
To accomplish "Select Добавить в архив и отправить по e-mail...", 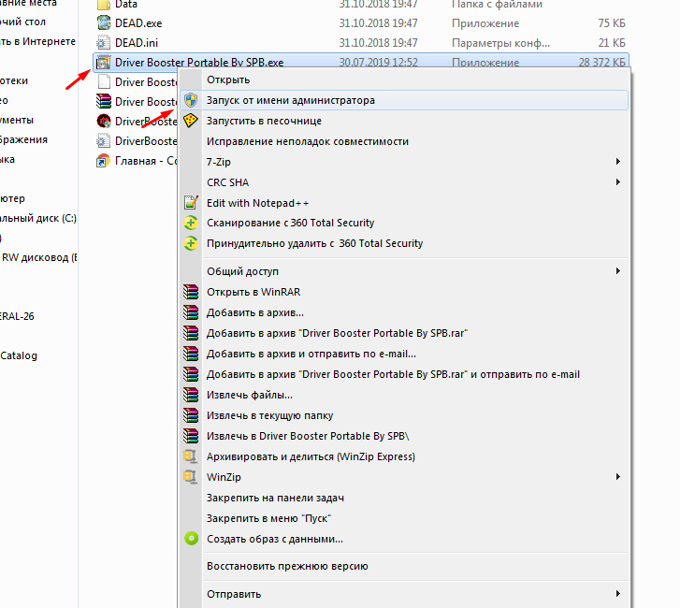I will click(404, 354).
